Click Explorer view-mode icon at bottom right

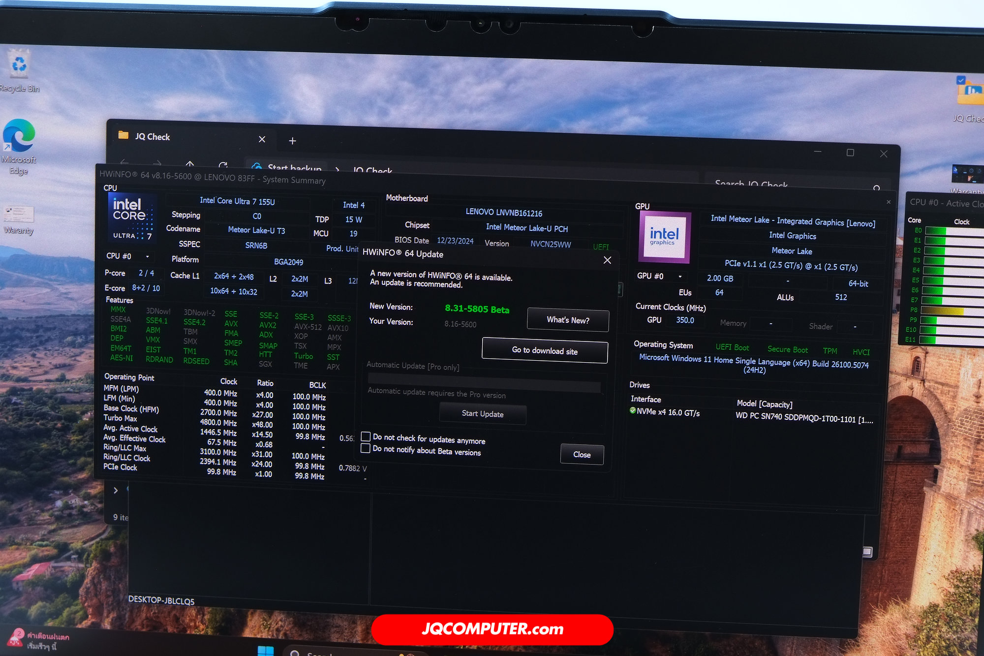tap(867, 552)
